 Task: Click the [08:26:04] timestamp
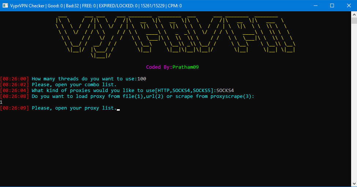point(15,91)
